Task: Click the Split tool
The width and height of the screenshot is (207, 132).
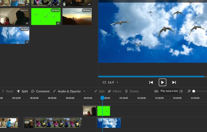Action: [x=22, y=91]
